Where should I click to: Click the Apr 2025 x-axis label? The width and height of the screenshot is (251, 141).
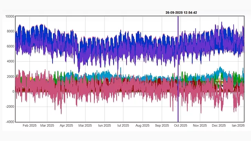tap(66, 126)
